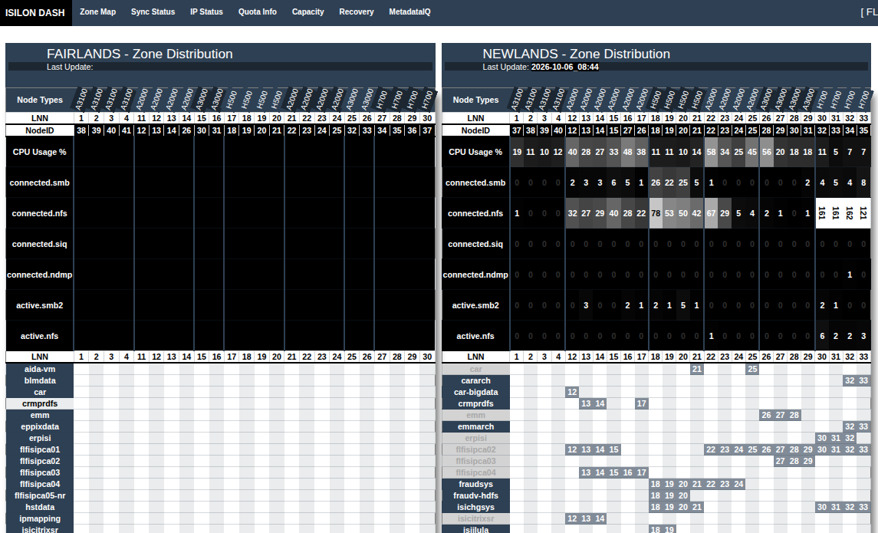Open the Capacity page

coord(308,12)
